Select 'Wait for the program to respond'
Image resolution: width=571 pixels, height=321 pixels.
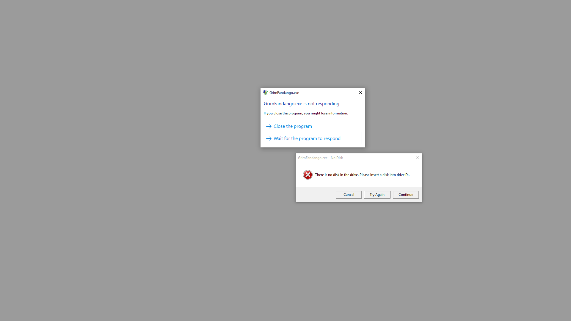pyautogui.click(x=313, y=138)
